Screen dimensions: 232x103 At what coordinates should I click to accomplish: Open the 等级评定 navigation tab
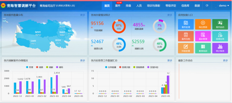[171, 6]
